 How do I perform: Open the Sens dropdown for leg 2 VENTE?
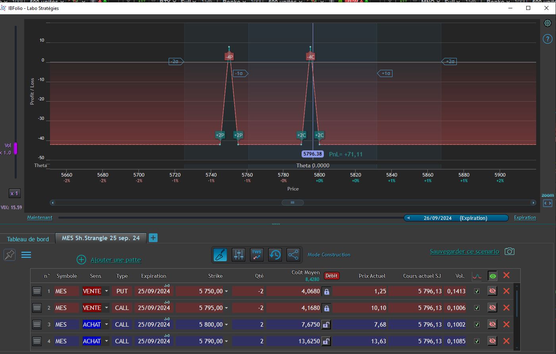(x=106, y=308)
